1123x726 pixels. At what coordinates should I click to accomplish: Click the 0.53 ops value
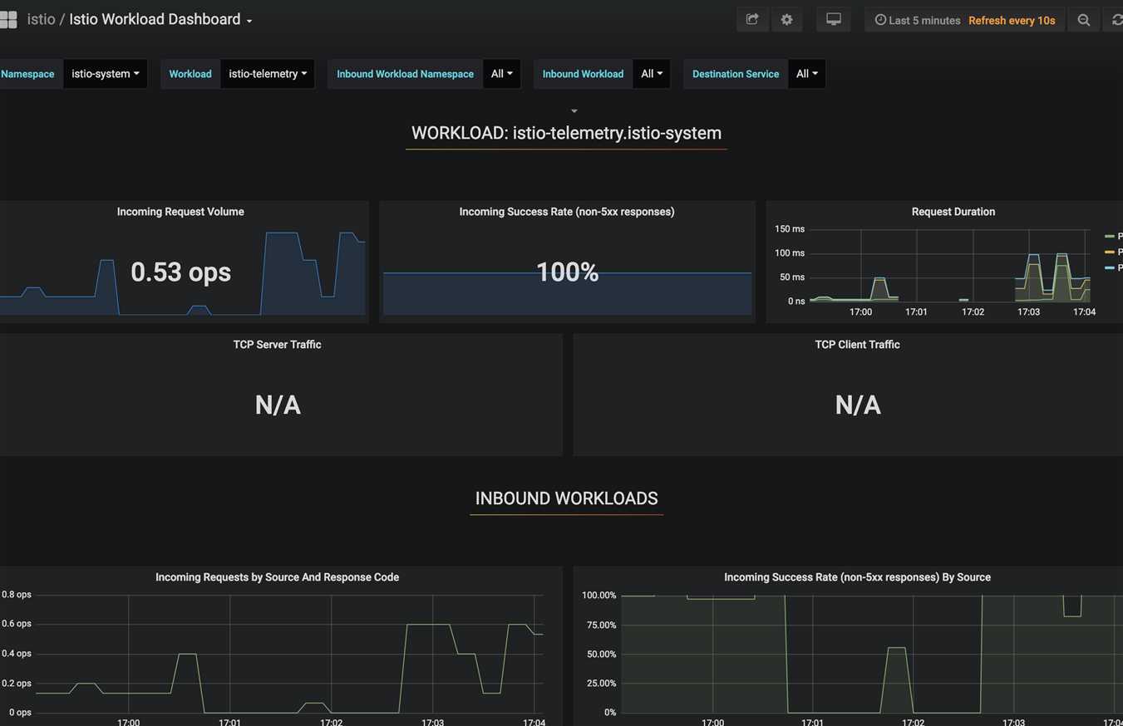tap(180, 272)
